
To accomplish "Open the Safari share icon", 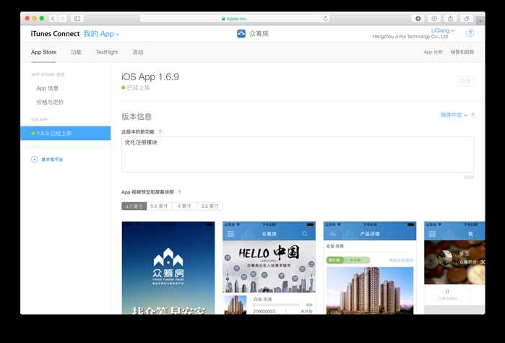I will [450, 19].
